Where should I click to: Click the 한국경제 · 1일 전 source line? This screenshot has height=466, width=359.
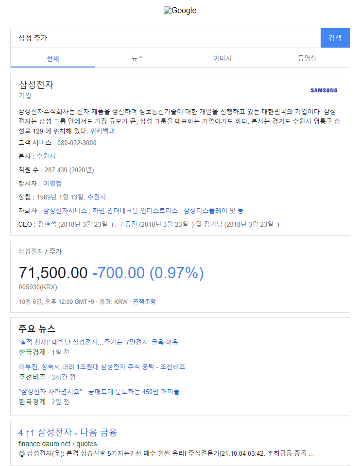(44, 352)
